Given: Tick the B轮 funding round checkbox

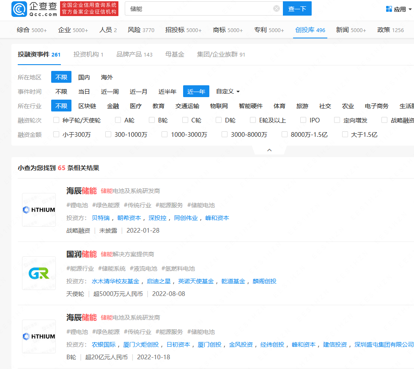Looking at the screenshot, I should [x=152, y=120].
